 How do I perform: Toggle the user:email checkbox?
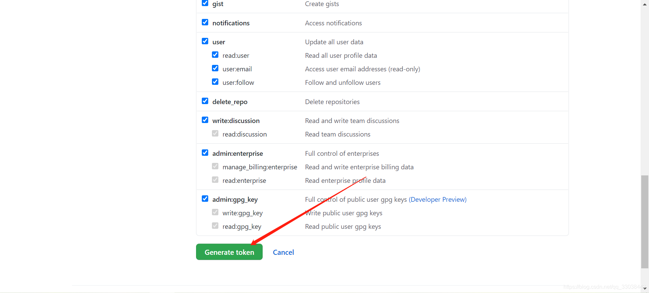[215, 68]
